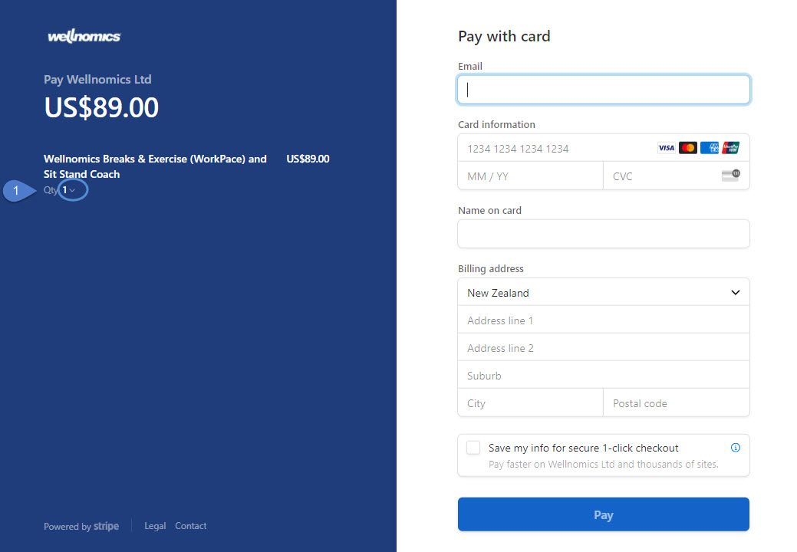Focus the Email input field

(603, 90)
